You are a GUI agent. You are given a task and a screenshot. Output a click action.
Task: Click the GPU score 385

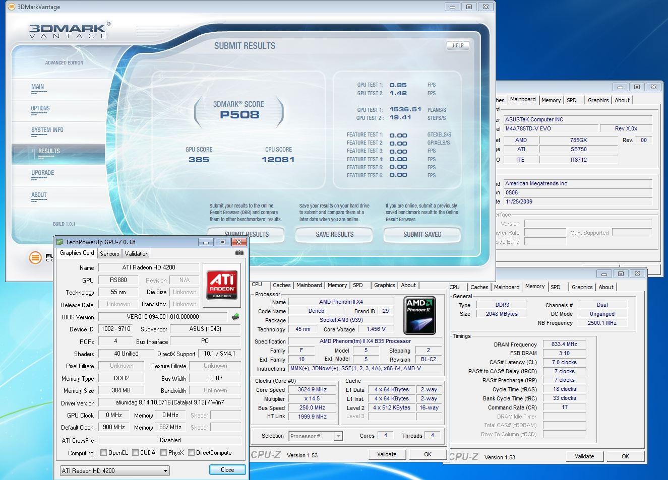coord(199,160)
